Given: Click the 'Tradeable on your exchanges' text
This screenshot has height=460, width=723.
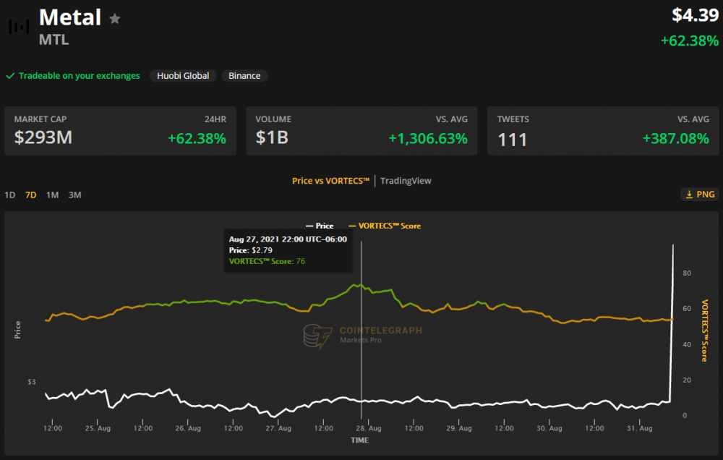Looking at the screenshot, I should pyautogui.click(x=80, y=76).
